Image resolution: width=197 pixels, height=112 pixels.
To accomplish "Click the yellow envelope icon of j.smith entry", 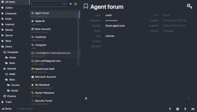I will pos(33,53).
